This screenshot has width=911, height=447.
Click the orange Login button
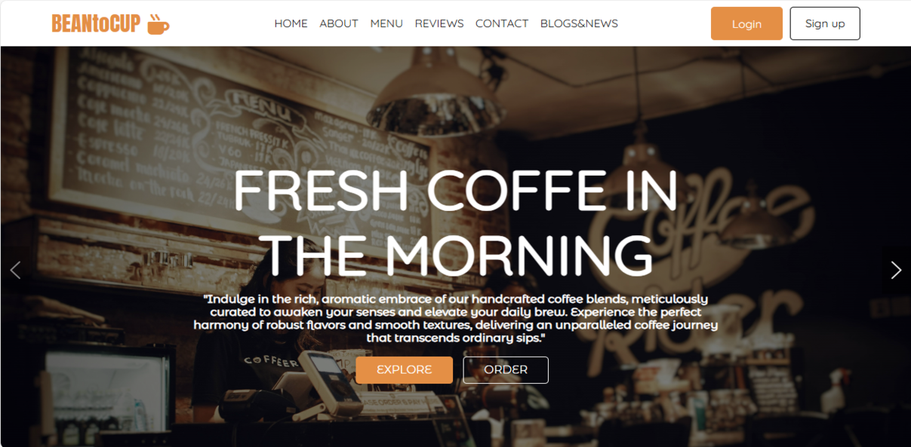pyautogui.click(x=746, y=23)
